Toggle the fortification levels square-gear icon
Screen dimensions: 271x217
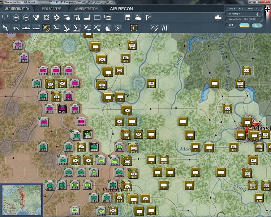click(46, 17)
